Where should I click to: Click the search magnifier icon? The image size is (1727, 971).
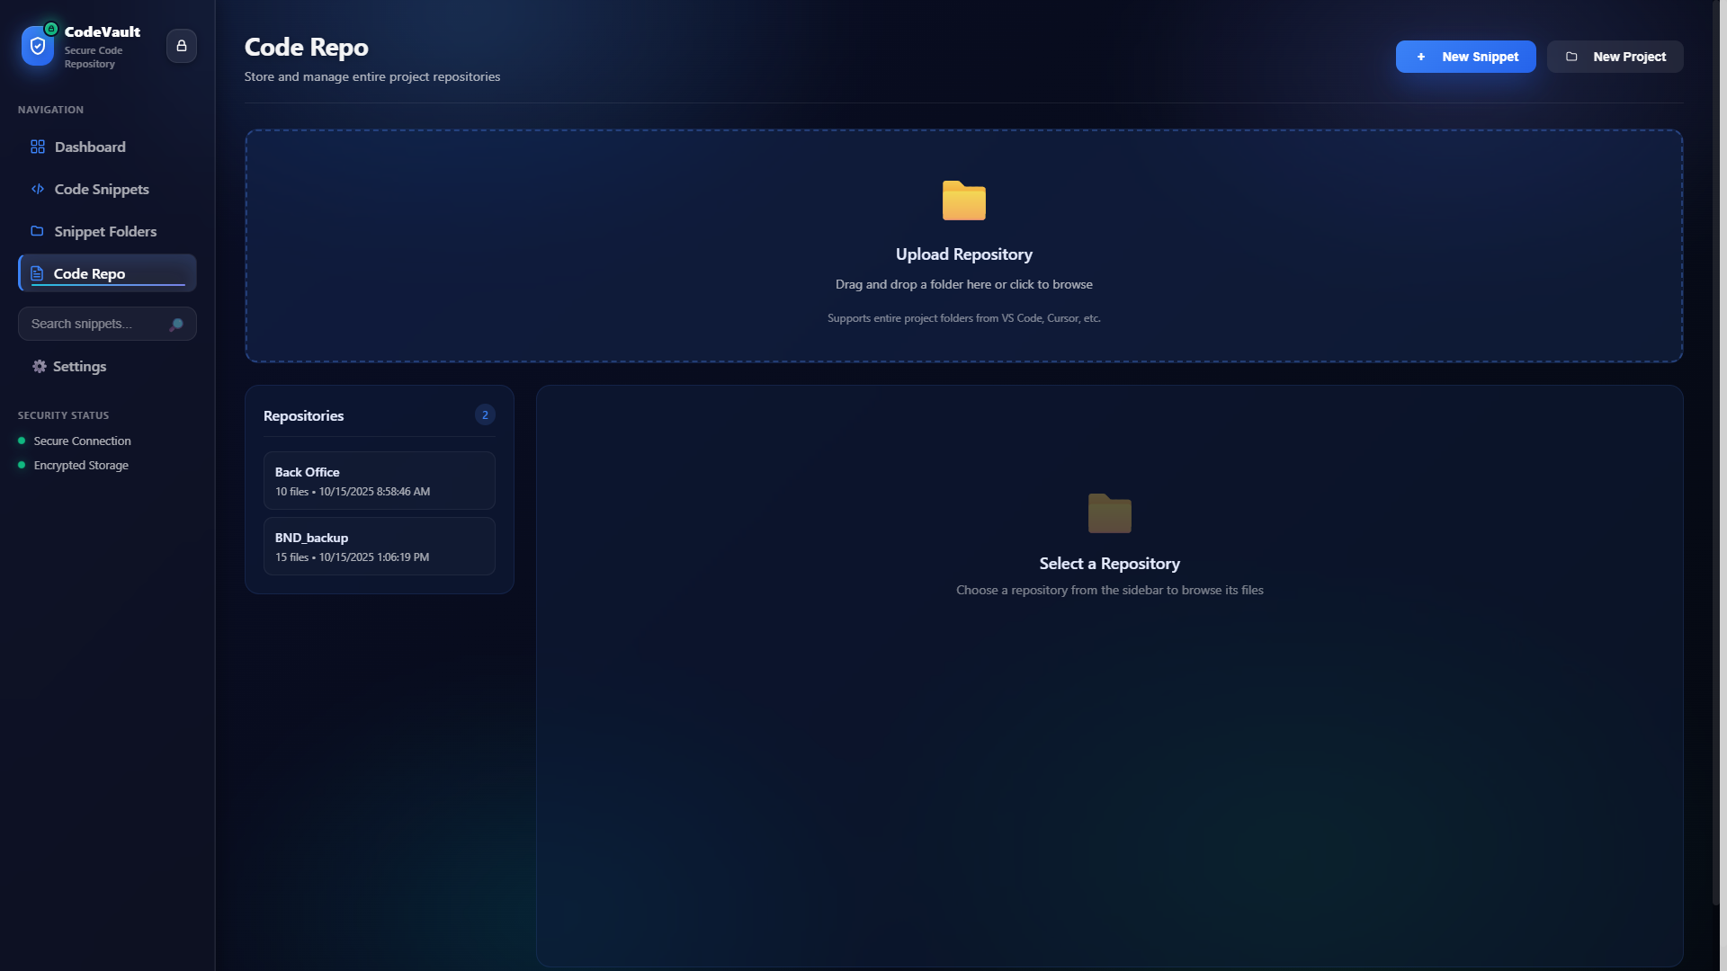[x=177, y=324]
